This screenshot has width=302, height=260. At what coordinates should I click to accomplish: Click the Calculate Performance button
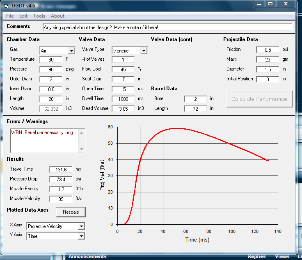click(x=259, y=99)
